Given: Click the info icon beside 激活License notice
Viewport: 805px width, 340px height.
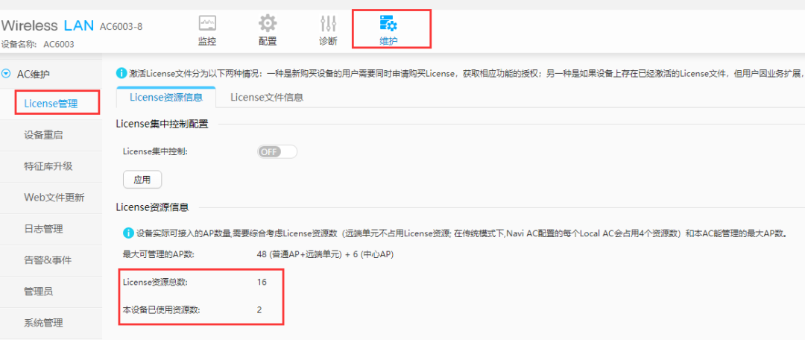Looking at the screenshot, I should tap(121, 74).
